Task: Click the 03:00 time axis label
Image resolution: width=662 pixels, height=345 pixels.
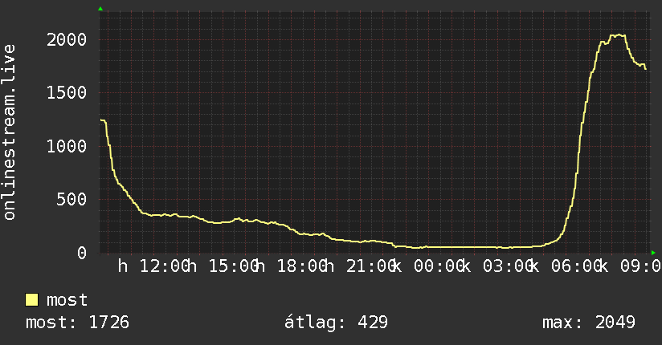Action: (x=508, y=266)
